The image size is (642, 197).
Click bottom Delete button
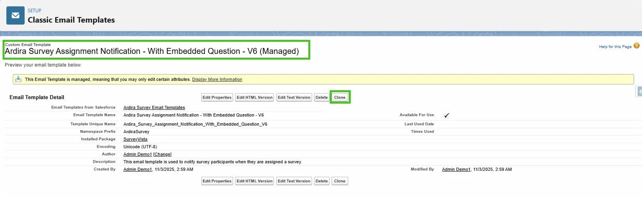pyautogui.click(x=322, y=181)
